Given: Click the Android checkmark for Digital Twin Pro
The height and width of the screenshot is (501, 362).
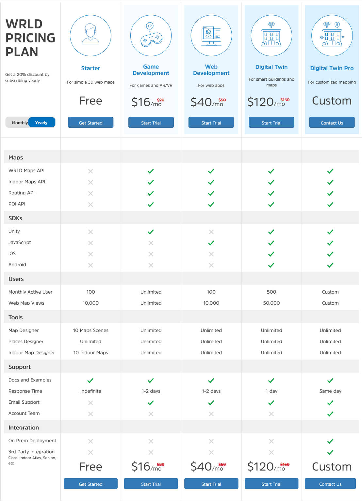Looking at the screenshot, I should pyautogui.click(x=330, y=265).
